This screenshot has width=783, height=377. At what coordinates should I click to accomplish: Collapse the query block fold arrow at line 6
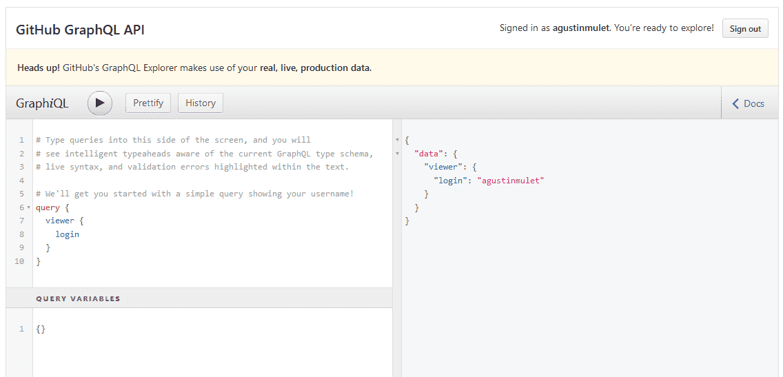pyautogui.click(x=28, y=207)
